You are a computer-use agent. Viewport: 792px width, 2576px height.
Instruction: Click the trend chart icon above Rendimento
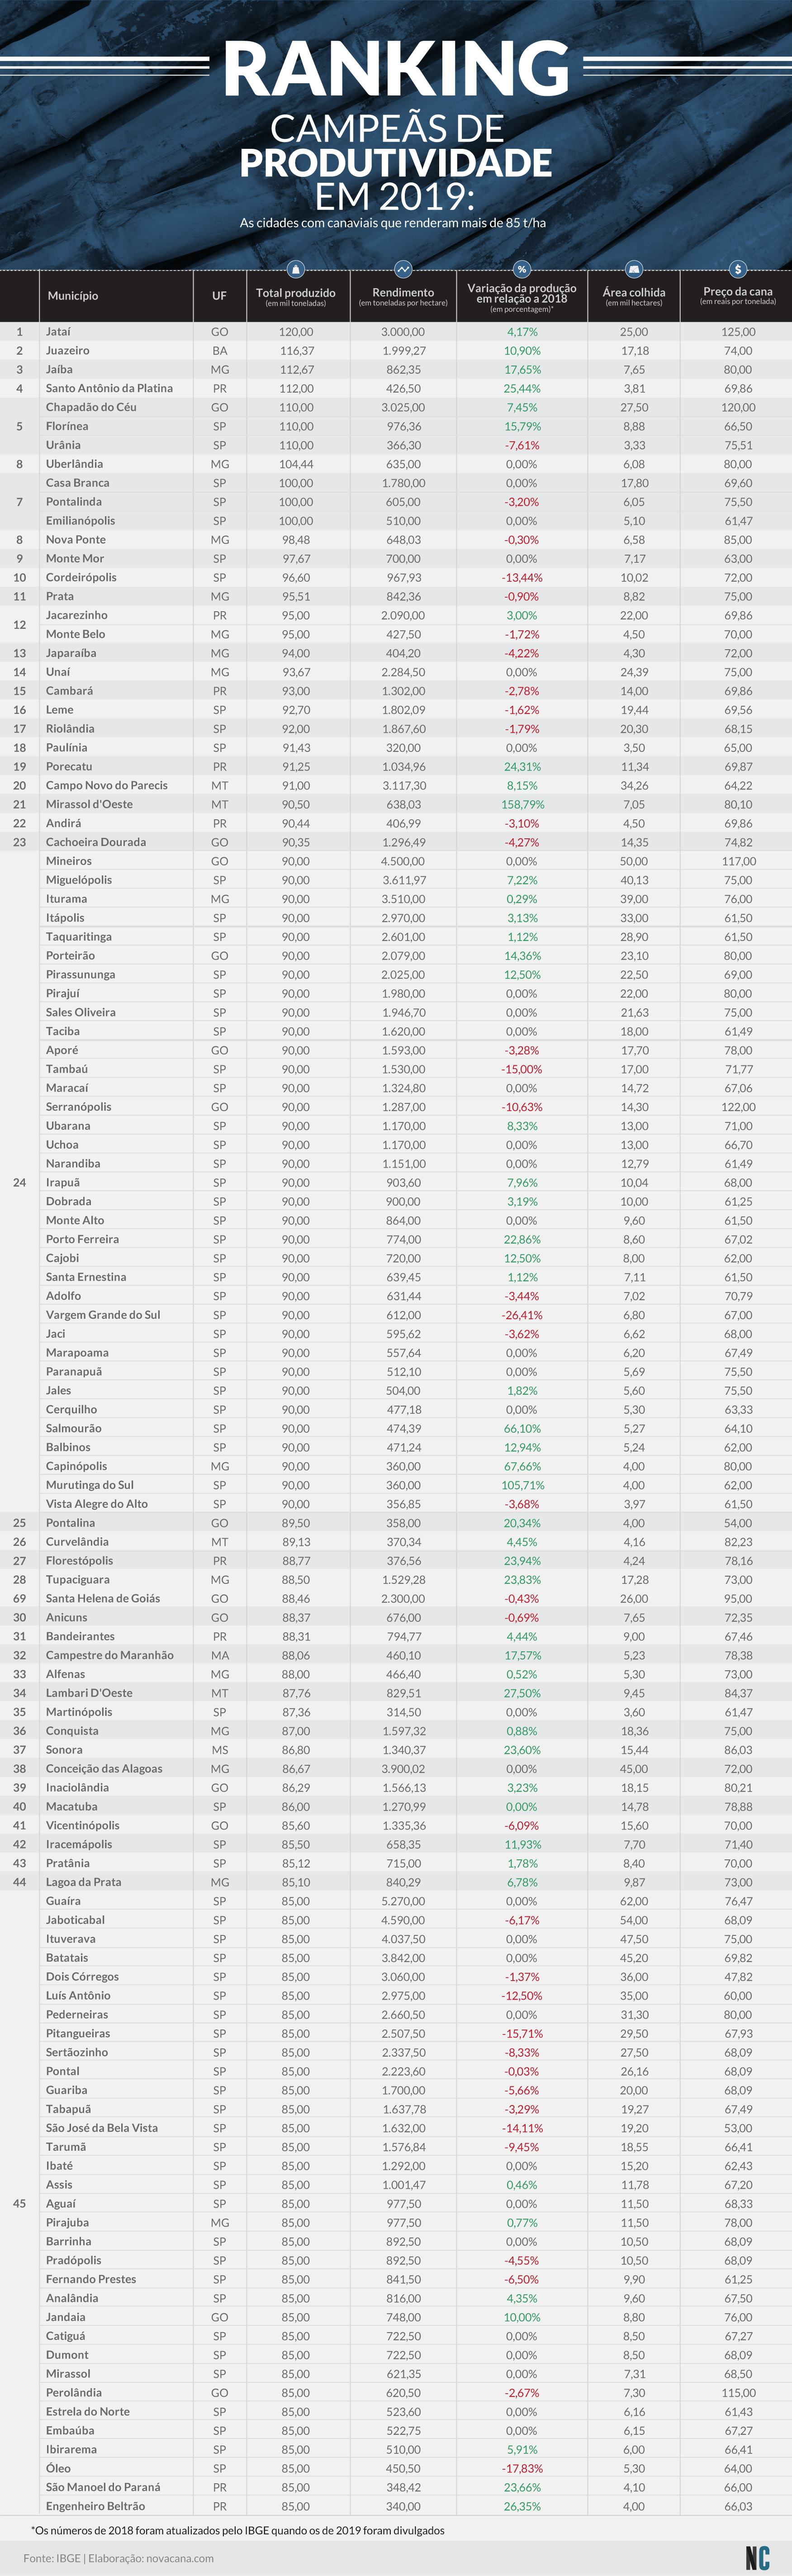click(x=403, y=269)
